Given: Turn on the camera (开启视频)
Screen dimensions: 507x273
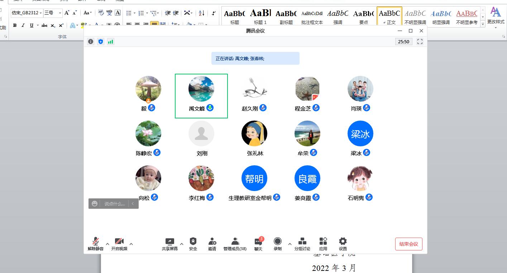Looking at the screenshot, I should tap(119, 242).
